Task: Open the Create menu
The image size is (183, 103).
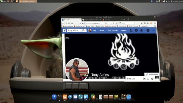Action: pyautogui.click(x=124, y=30)
